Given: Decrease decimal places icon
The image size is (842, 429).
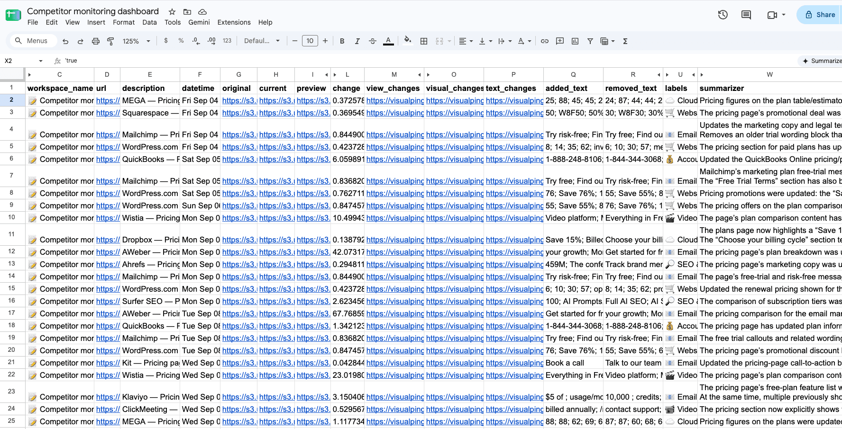Looking at the screenshot, I should (196, 41).
